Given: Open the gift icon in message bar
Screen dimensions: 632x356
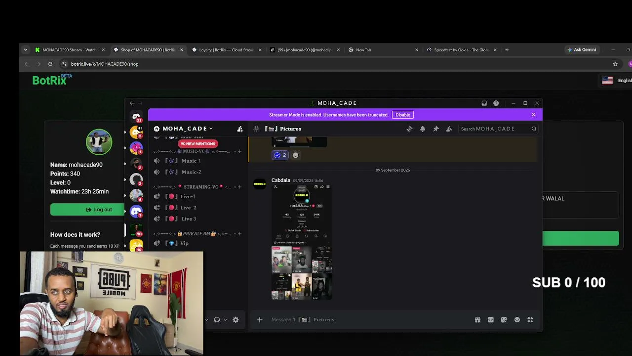Looking at the screenshot, I should [477, 320].
